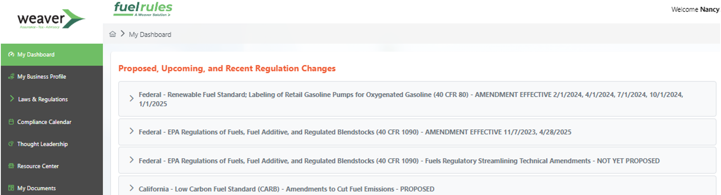The width and height of the screenshot is (721, 195).
Task: Expand the California Low Carbon Fuel Standard row
Action: point(131,188)
